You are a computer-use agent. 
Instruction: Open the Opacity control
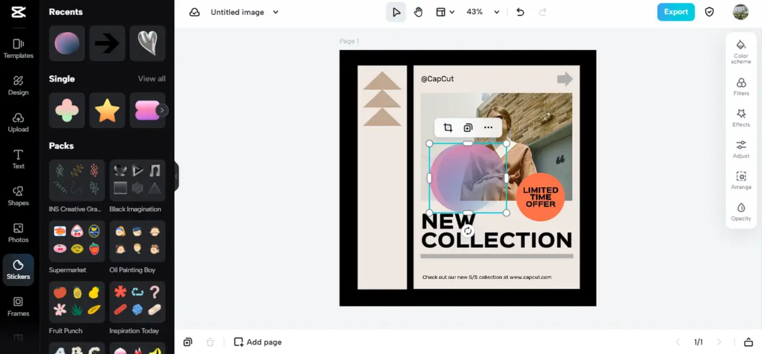tap(741, 211)
